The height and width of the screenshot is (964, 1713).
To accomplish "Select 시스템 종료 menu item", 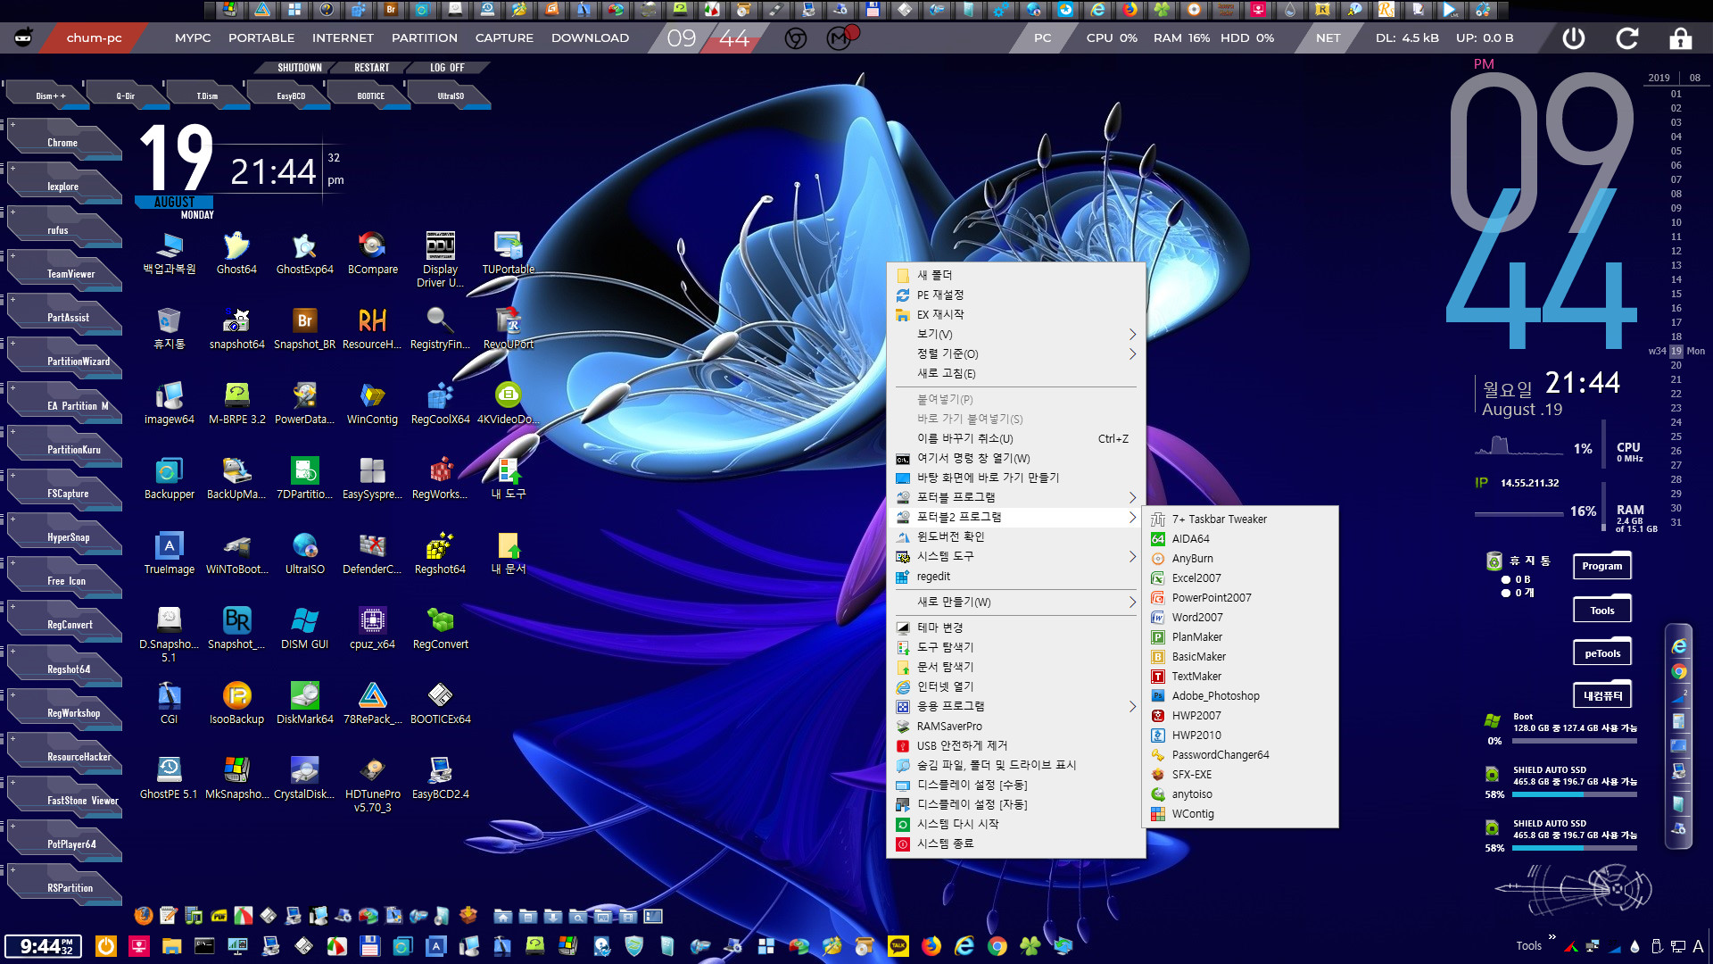I will click(1016, 843).
